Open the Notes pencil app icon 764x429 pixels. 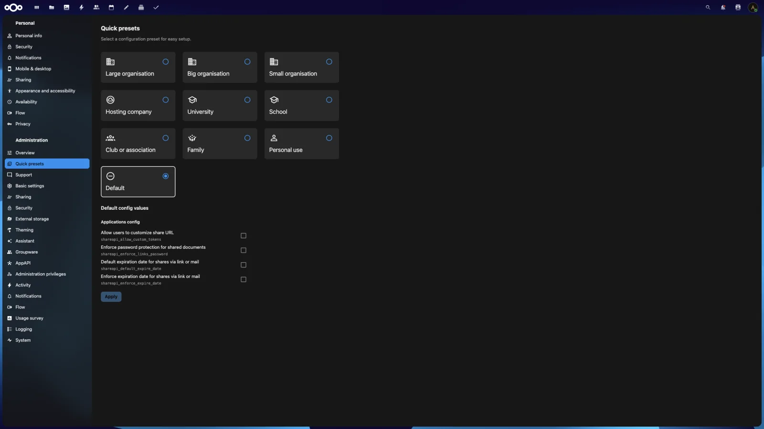click(x=126, y=7)
